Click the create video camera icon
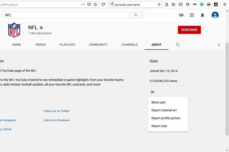 tap(181, 15)
